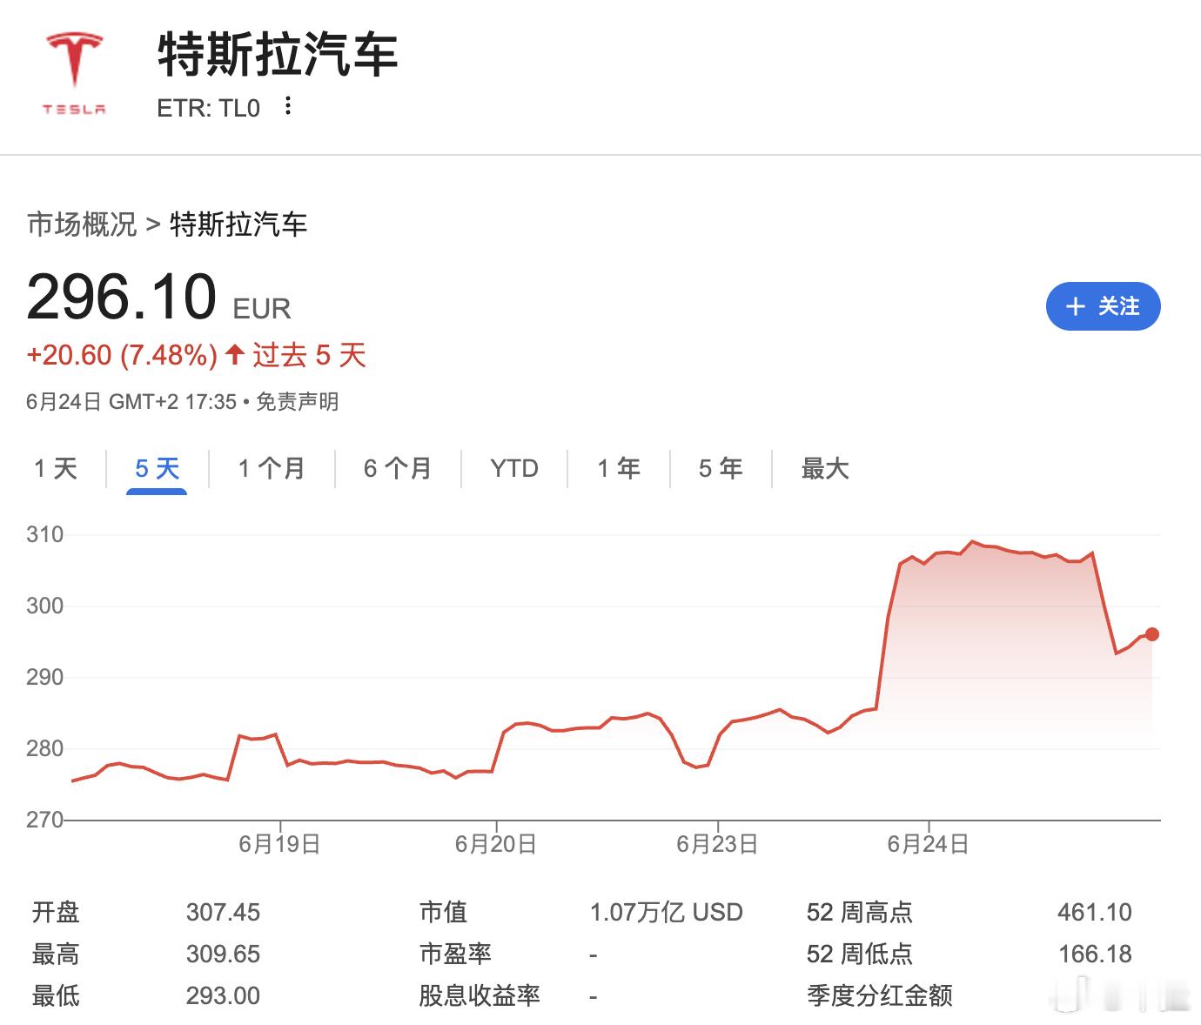Viewport: 1201px width, 1025px height.
Task: Click the red endpoint dot on chart
Action: pos(1151,634)
